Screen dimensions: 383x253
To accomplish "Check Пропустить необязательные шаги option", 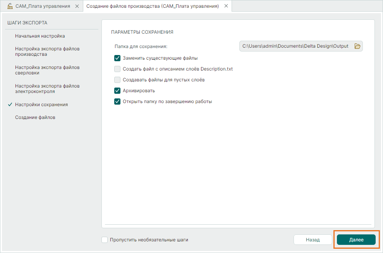I will click(x=105, y=240).
